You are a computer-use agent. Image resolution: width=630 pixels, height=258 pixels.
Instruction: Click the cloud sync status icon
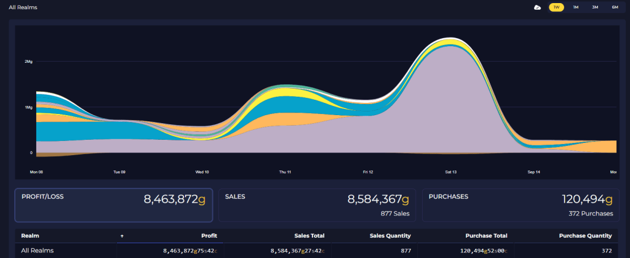pyautogui.click(x=537, y=7)
